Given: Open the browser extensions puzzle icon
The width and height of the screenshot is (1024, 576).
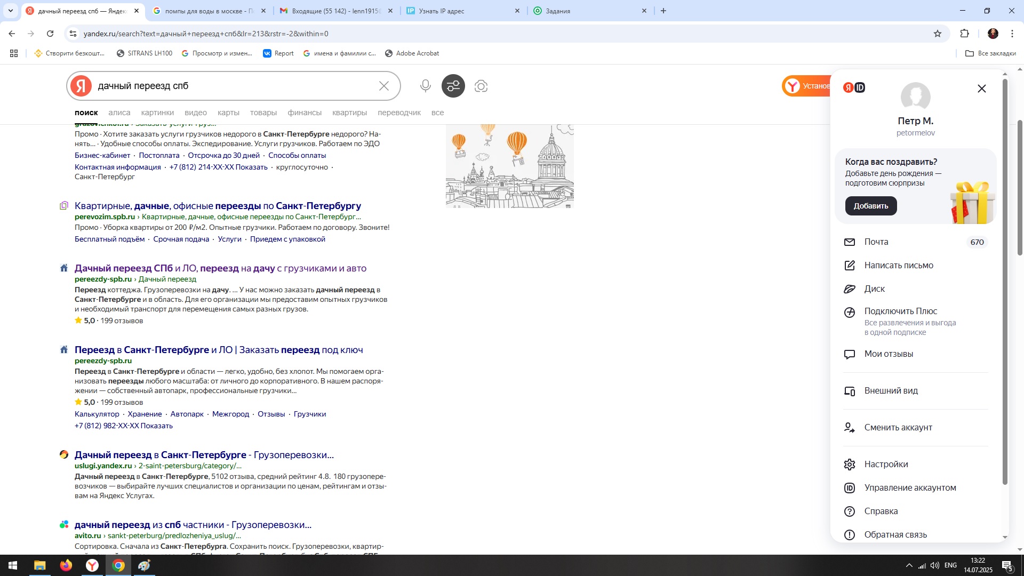Looking at the screenshot, I should pos(964,34).
